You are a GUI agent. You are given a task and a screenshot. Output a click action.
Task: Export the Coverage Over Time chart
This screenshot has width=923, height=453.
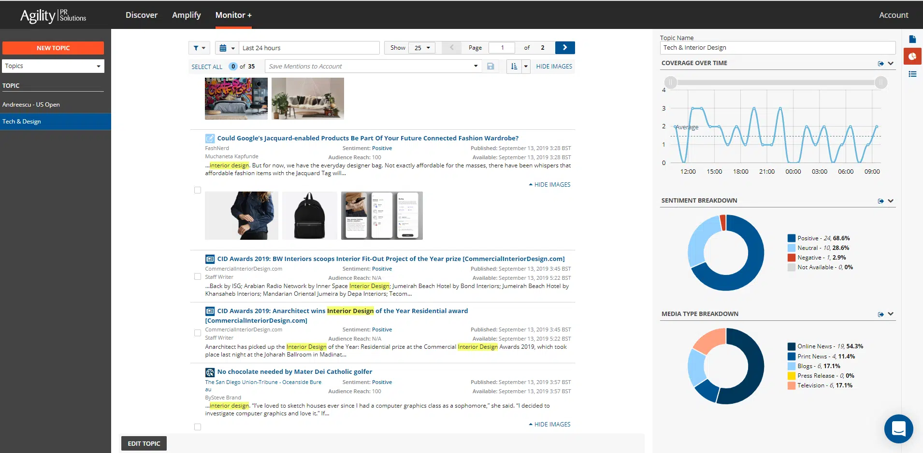click(880, 64)
